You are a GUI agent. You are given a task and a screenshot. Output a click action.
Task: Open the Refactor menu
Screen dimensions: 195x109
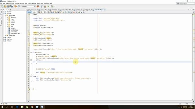point(22,4)
